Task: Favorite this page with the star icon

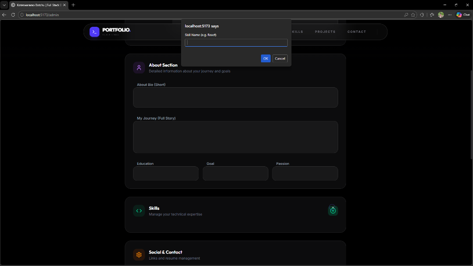Action: click(413, 15)
